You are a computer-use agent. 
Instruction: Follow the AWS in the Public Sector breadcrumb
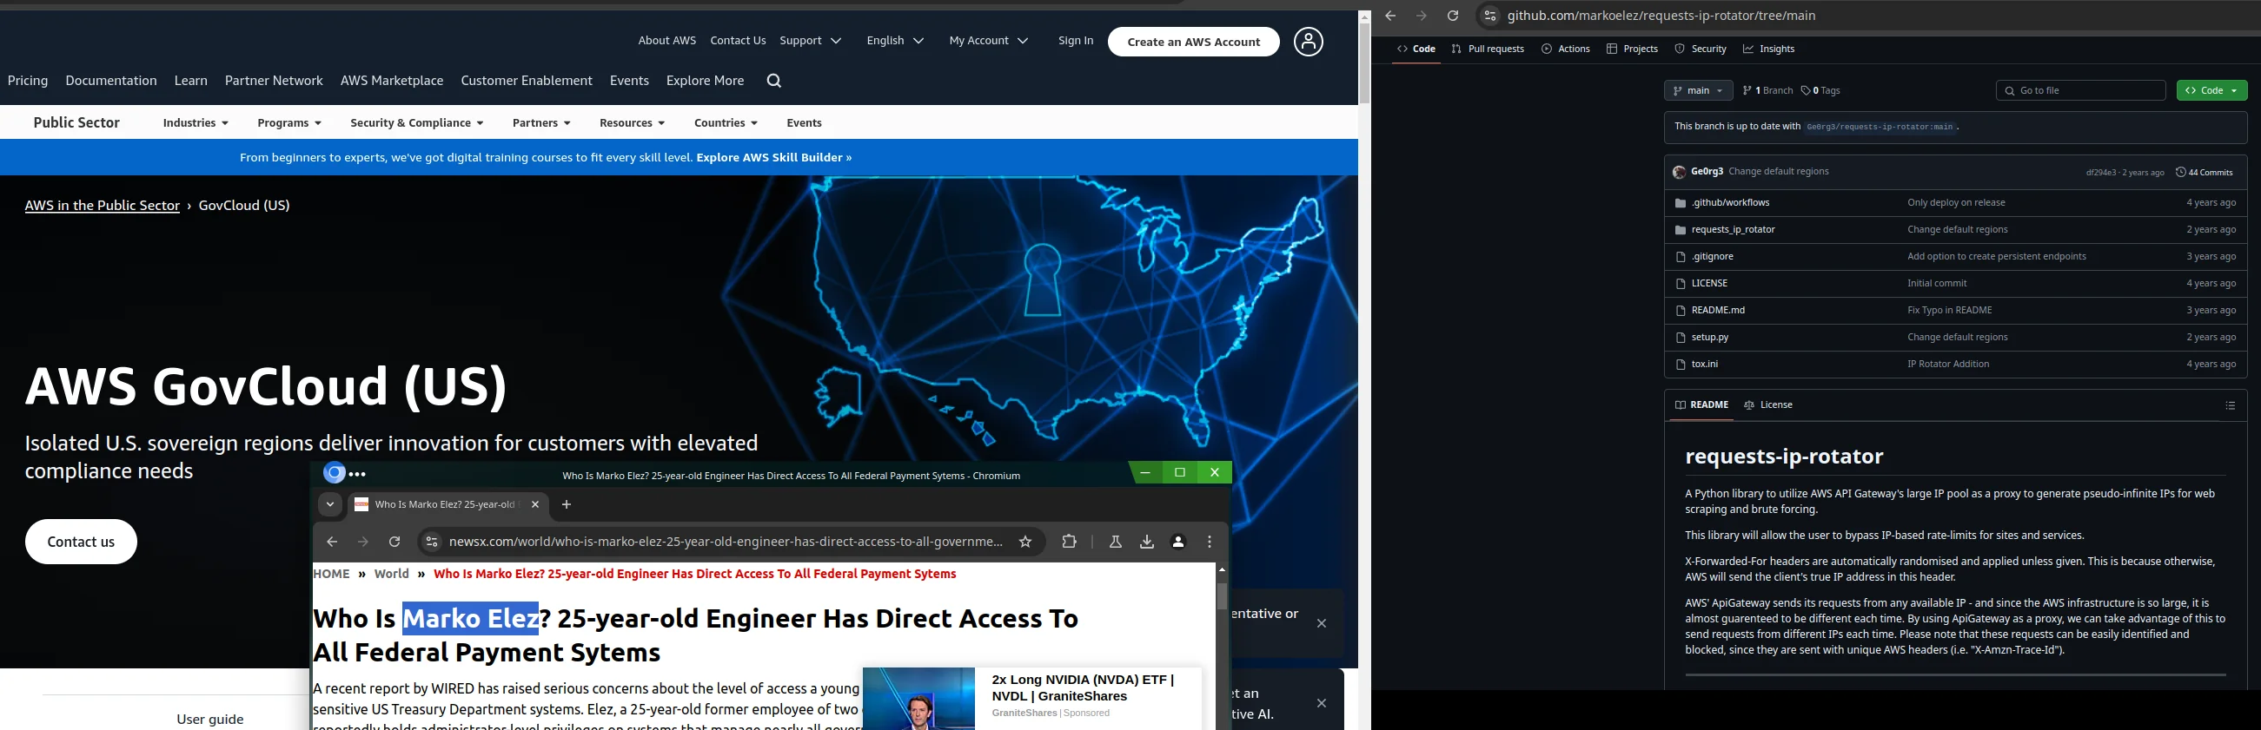coord(102,205)
